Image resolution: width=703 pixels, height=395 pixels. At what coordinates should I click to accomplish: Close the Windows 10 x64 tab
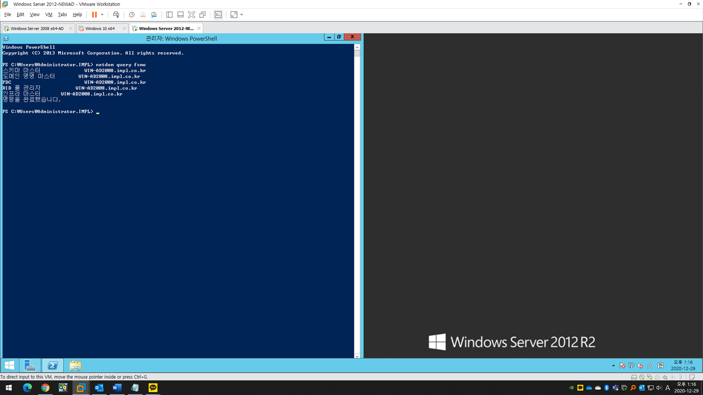click(x=124, y=28)
